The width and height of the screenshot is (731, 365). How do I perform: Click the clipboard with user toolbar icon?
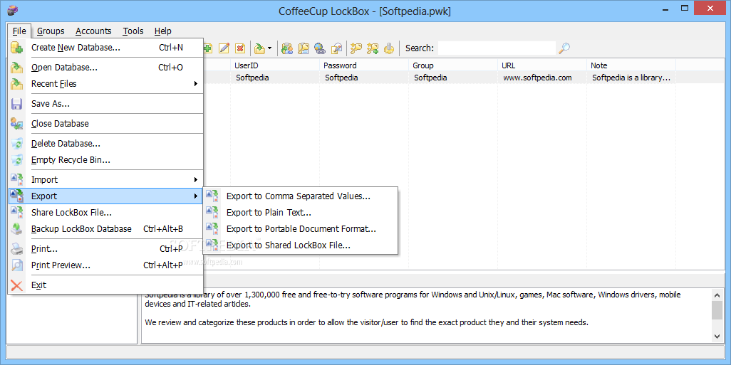pyautogui.click(x=288, y=48)
